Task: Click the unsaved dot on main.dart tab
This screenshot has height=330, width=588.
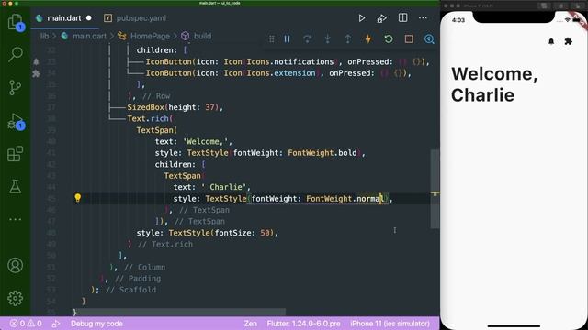Action: pyautogui.click(x=88, y=18)
